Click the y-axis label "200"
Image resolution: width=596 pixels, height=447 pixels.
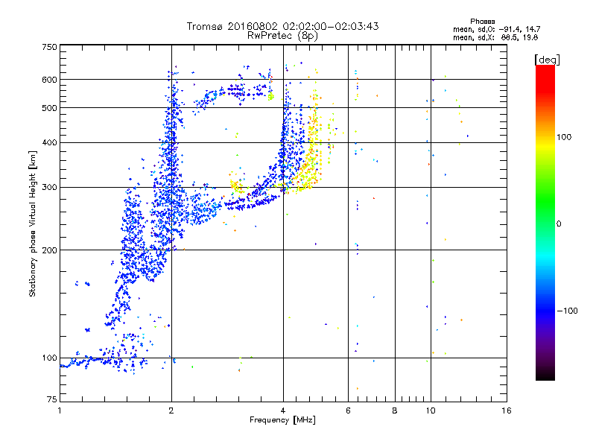pyautogui.click(x=49, y=250)
